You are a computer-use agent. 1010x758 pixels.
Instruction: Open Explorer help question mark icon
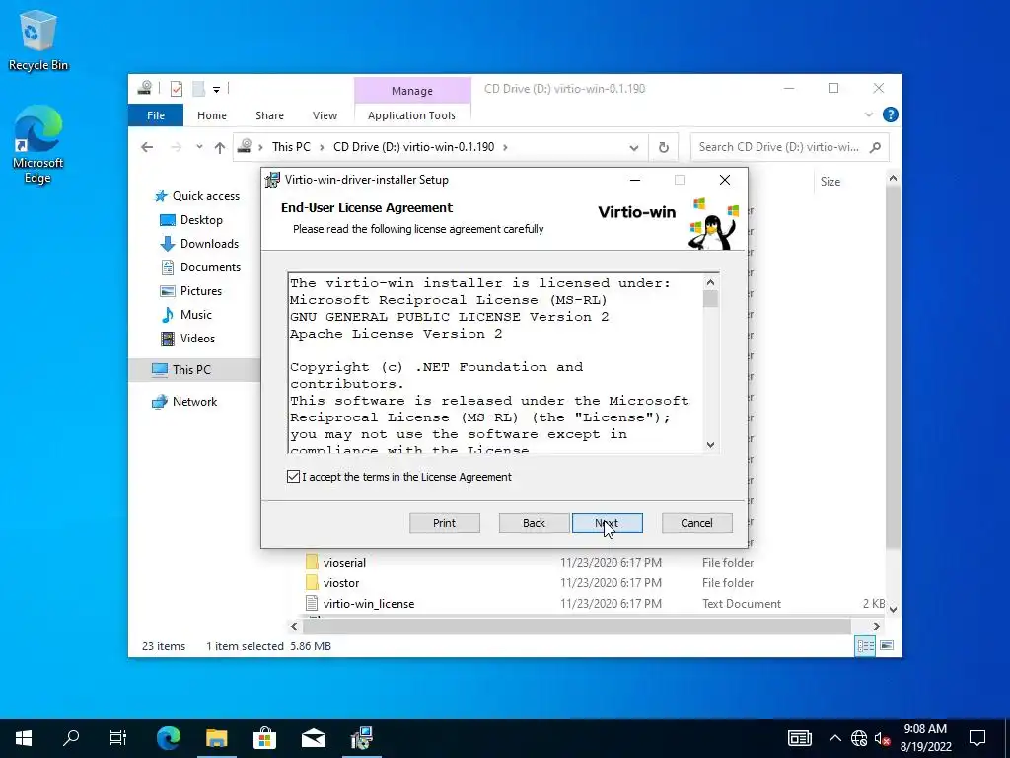[x=891, y=114]
